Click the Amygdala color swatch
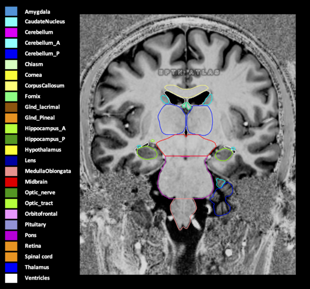This screenshot has width=310, height=289. (11, 11)
